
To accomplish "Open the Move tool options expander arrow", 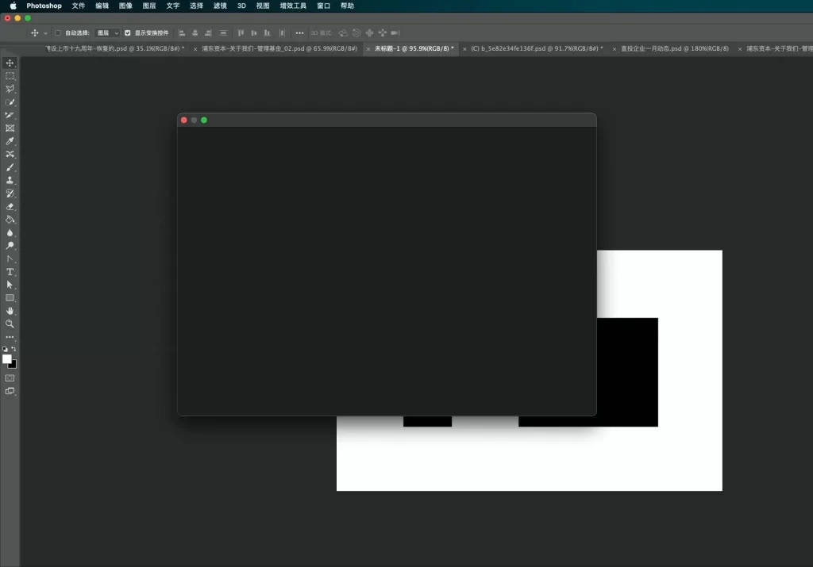I will (x=44, y=33).
